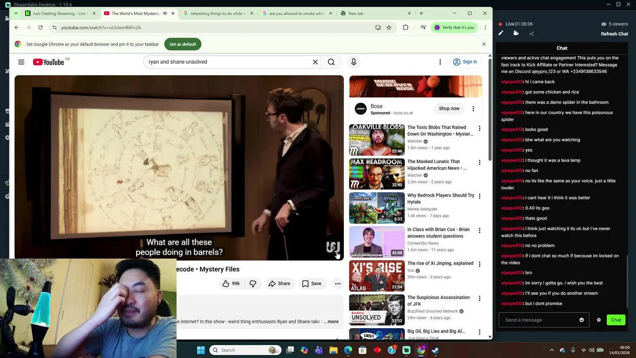The height and width of the screenshot is (358, 636).
Task: Expand the video description with ...more
Action: coord(331,322)
